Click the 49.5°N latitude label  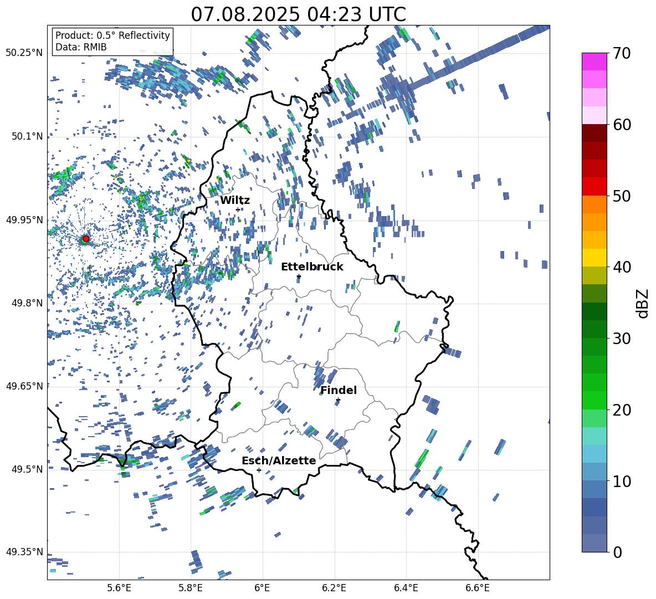click(x=27, y=469)
